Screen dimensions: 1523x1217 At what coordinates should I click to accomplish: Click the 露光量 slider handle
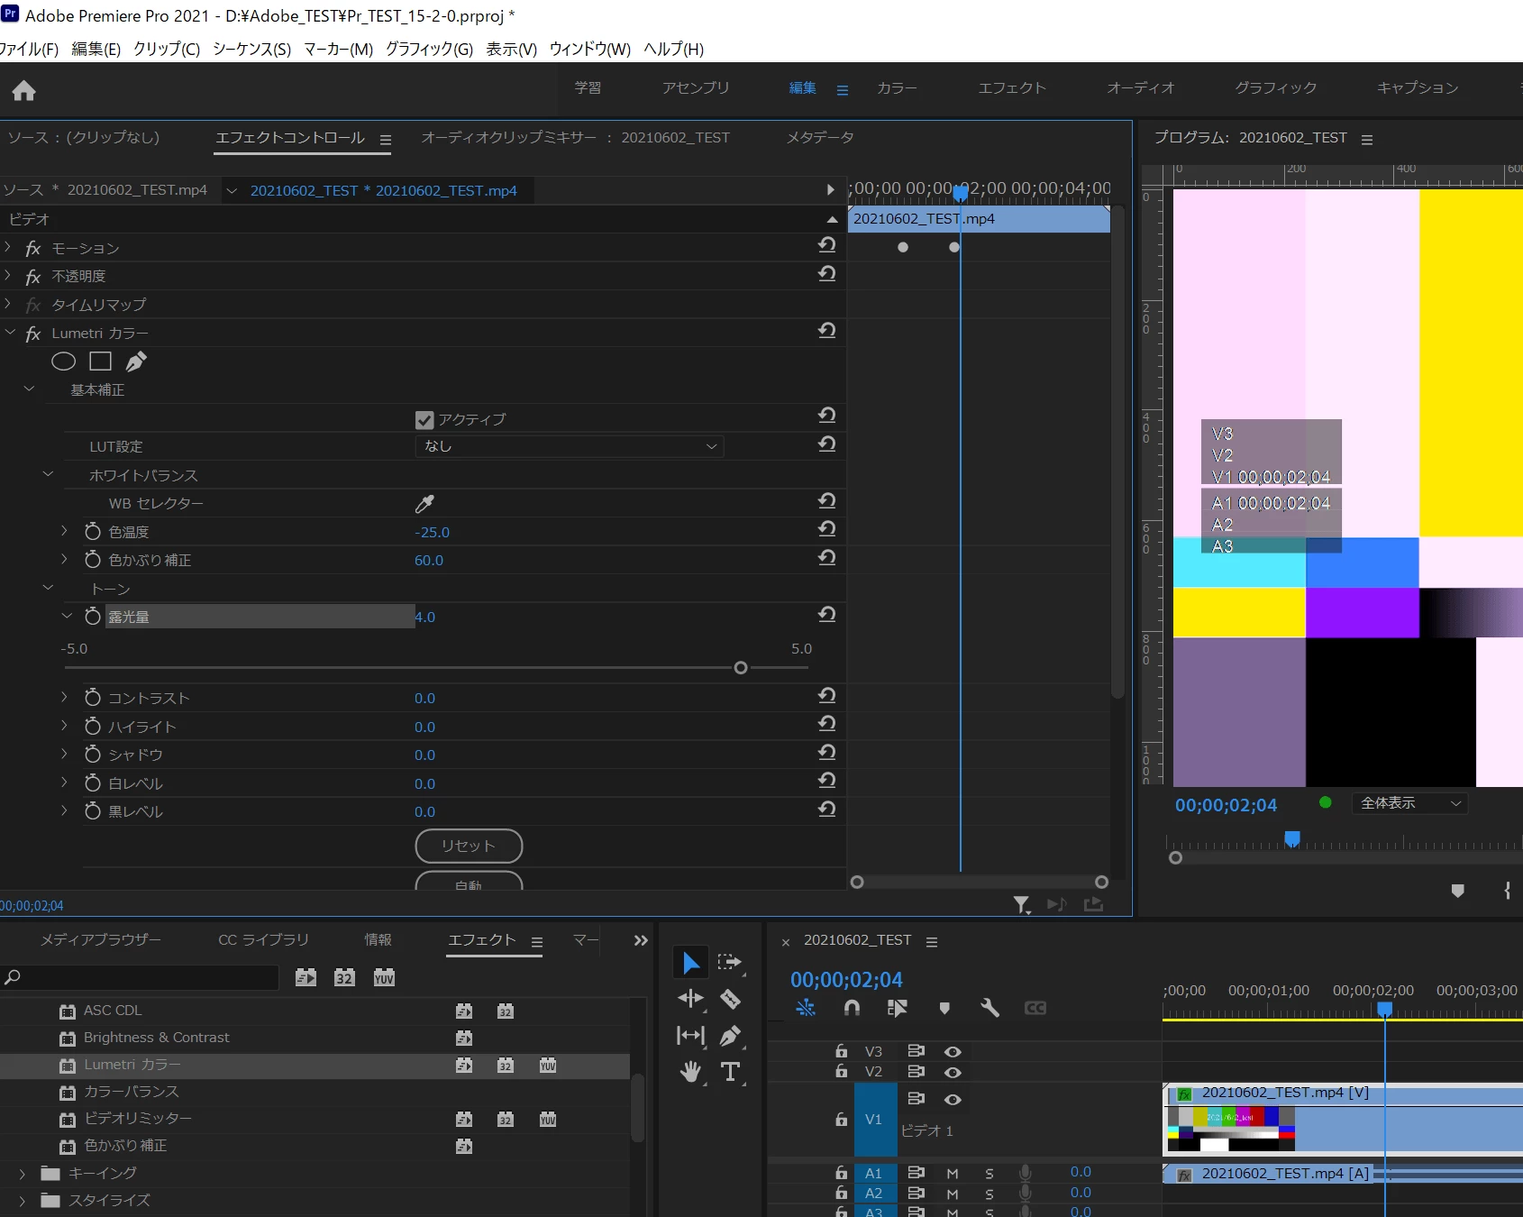(x=741, y=668)
